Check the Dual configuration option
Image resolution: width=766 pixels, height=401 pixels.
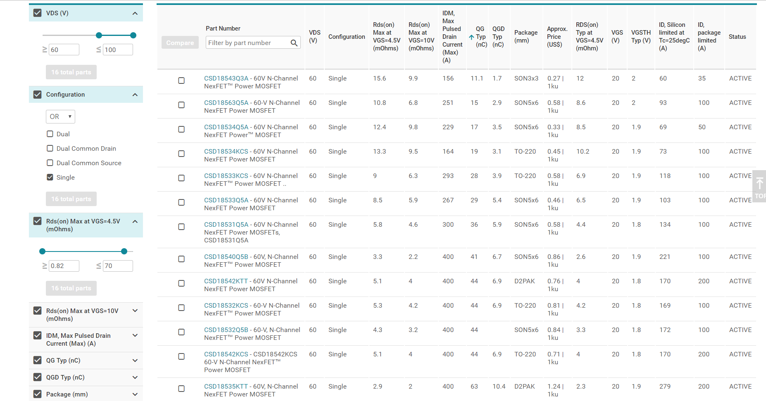(50, 134)
